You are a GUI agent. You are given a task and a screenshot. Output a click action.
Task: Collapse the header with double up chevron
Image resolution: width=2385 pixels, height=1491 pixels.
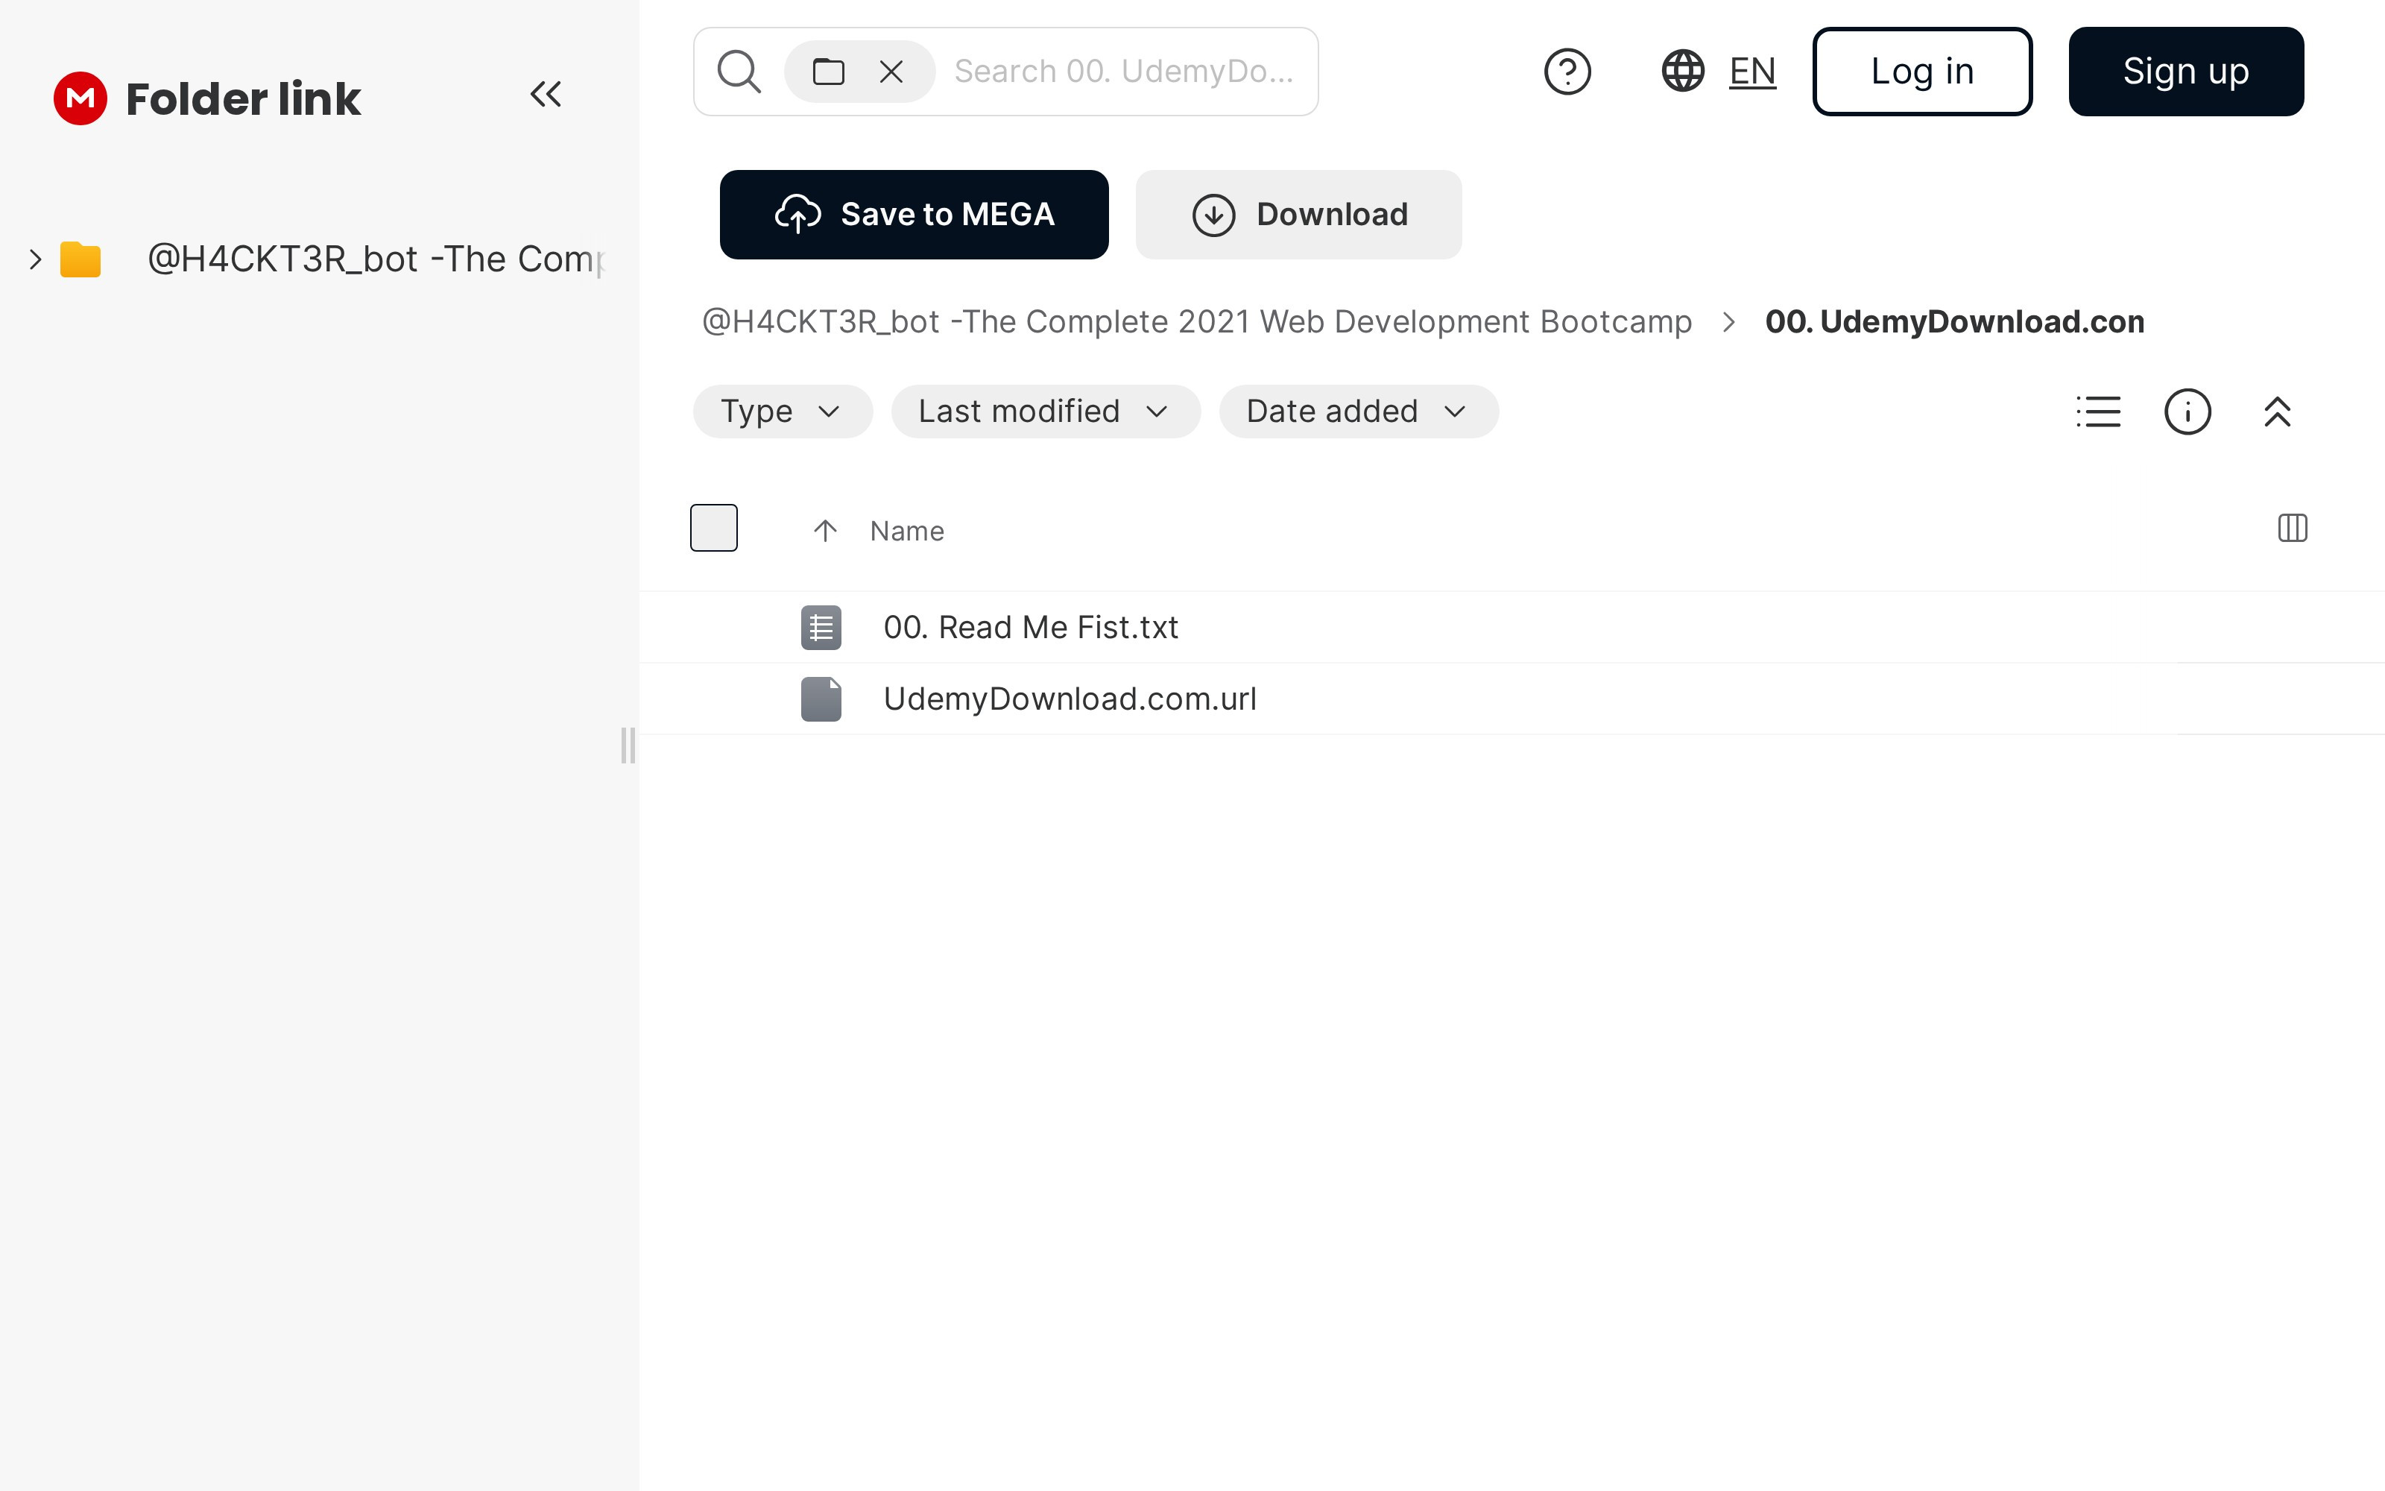click(x=2277, y=412)
